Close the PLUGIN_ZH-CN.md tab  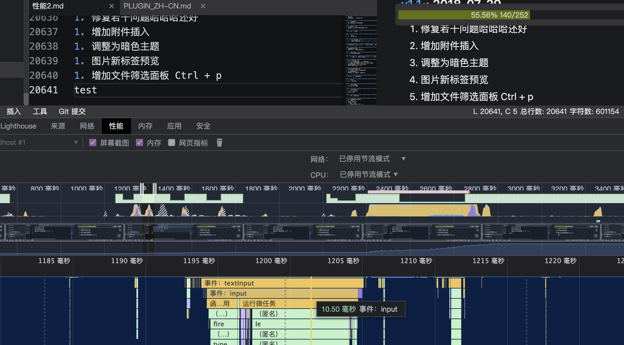tap(203, 6)
